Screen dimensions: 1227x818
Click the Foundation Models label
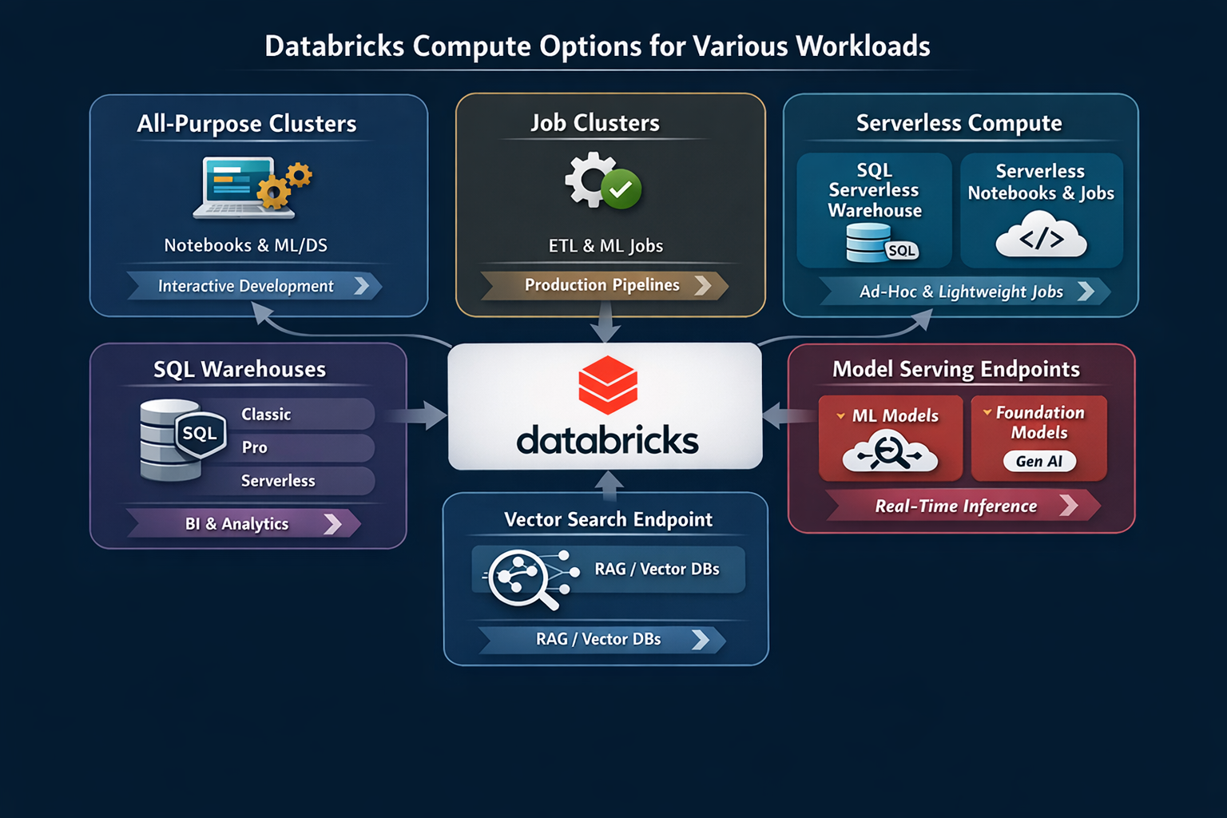click(1040, 423)
